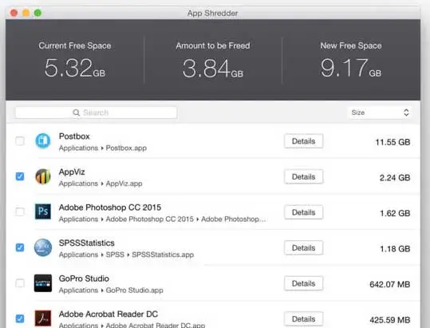The width and height of the screenshot is (430, 328).
Task: Open Details for GoPro Studio
Action: 304,283
